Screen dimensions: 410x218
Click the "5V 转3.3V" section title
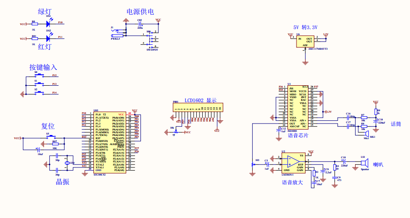305,27
